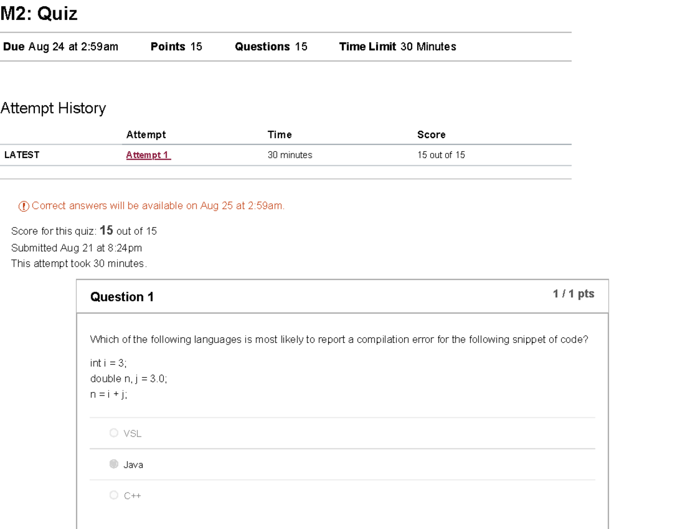Click the Attempt column header
The width and height of the screenshot is (685, 529).
pyautogui.click(x=146, y=135)
